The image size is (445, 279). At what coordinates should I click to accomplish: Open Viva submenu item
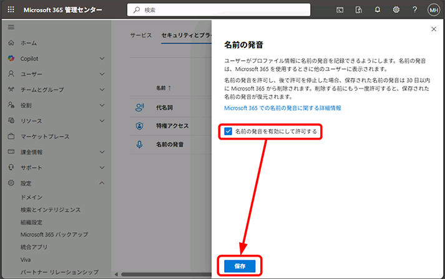(x=26, y=260)
